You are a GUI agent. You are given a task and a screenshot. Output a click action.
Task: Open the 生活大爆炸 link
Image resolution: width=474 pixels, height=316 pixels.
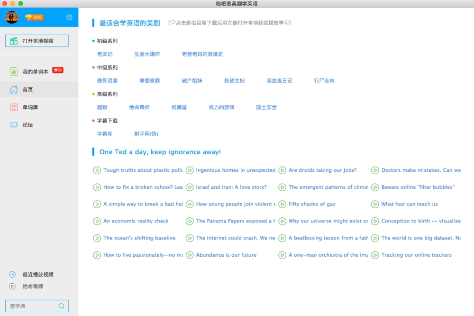147,54
